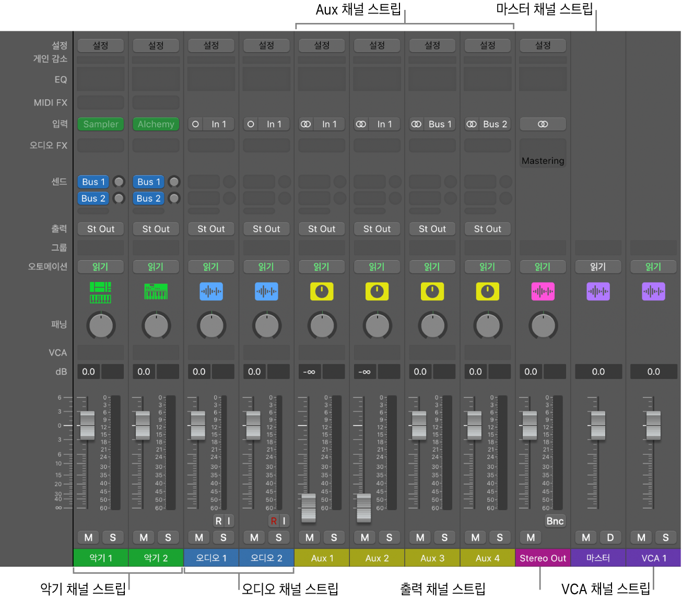Viewport: 682px width, 601px height.
Task: Click the volume fader on 악기 1
Action: click(87, 425)
